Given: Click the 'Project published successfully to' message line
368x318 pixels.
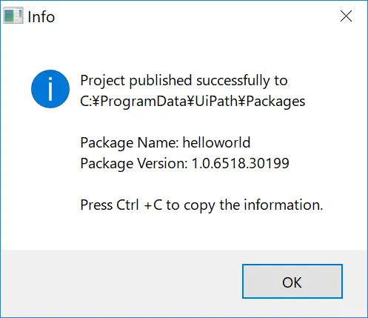Looking at the screenshot, I should [x=184, y=81].
